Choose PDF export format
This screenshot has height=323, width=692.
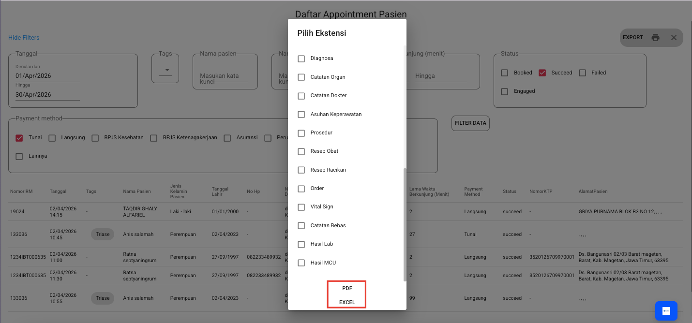(347, 288)
